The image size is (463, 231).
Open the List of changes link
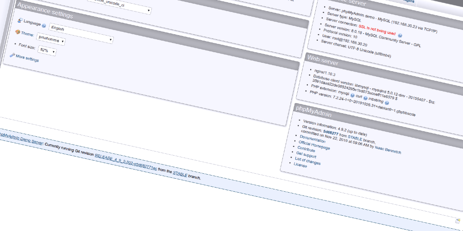tap(307, 160)
